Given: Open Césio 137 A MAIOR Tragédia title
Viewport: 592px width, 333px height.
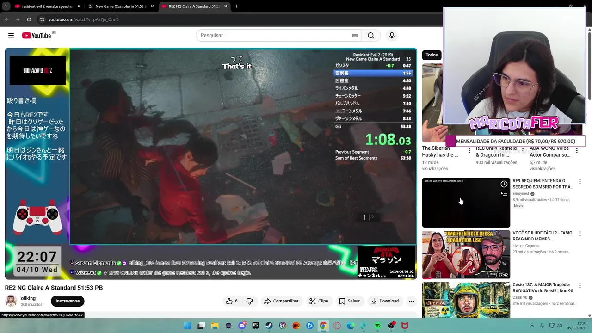Looking at the screenshot, I should 543,288.
